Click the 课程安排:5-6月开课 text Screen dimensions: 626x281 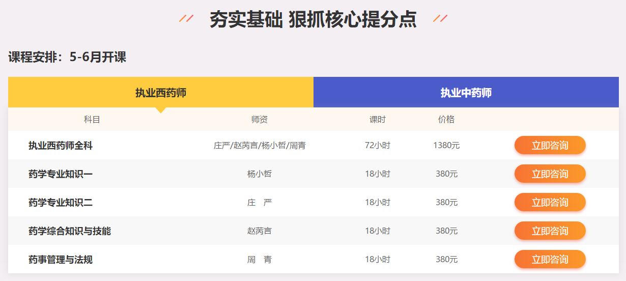coord(67,57)
